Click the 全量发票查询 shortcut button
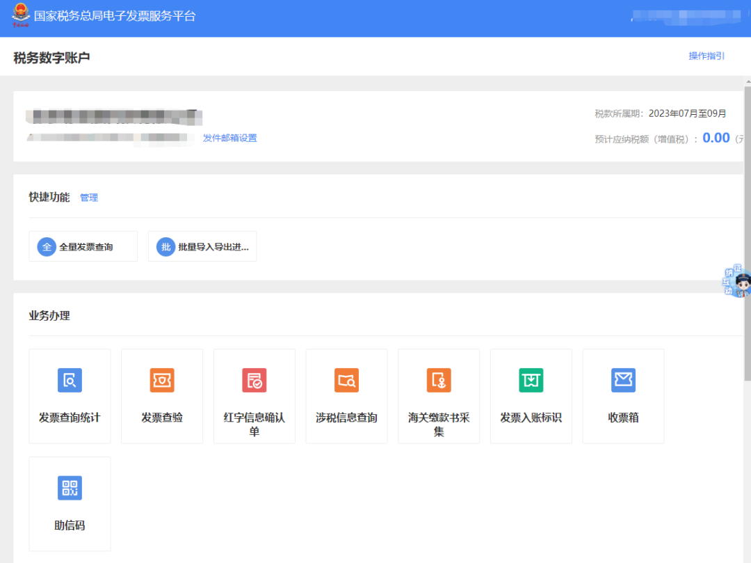Screen dimensions: 751x563 click(83, 247)
